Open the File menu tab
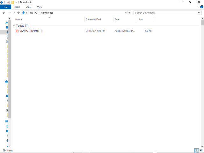The image size is (204, 153). [x=5, y=7]
